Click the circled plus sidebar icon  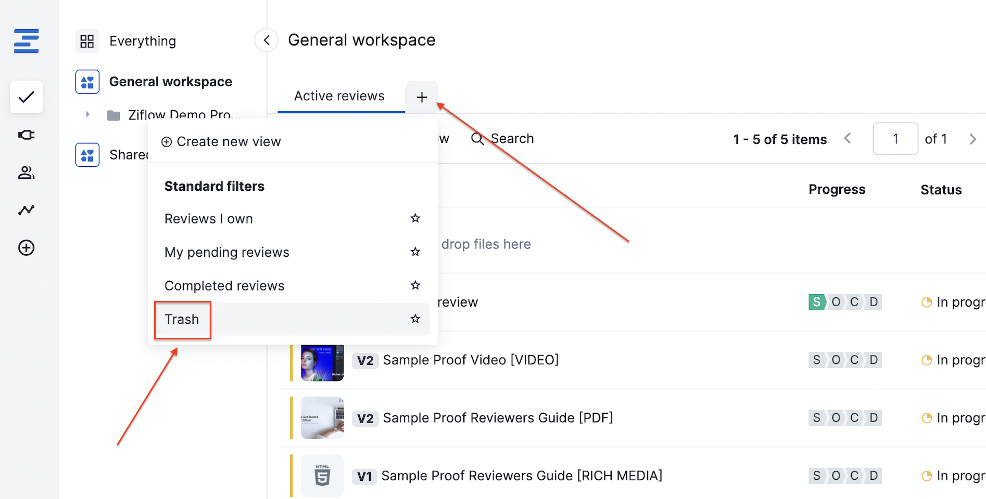point(27,248)
